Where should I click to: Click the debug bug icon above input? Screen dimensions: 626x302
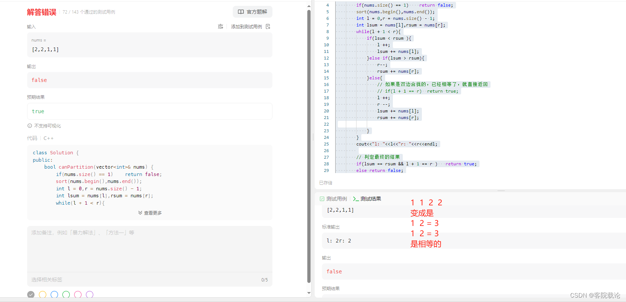[x=220, y=26]
